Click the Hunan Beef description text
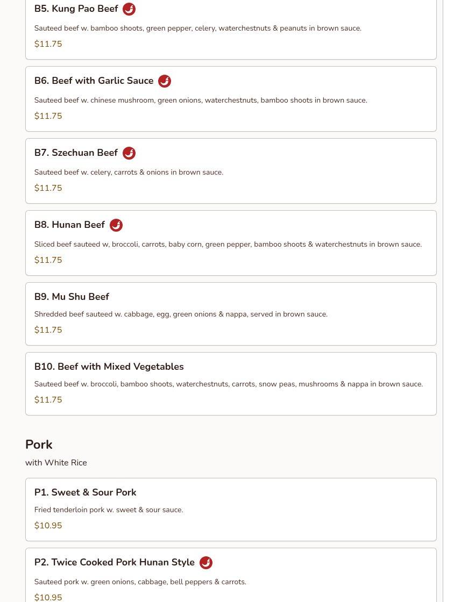 228,244
